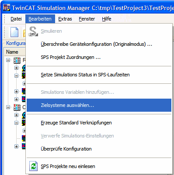
Task: Click the Simulieren 'S' menu icon
Action: [x=33, y=31]
